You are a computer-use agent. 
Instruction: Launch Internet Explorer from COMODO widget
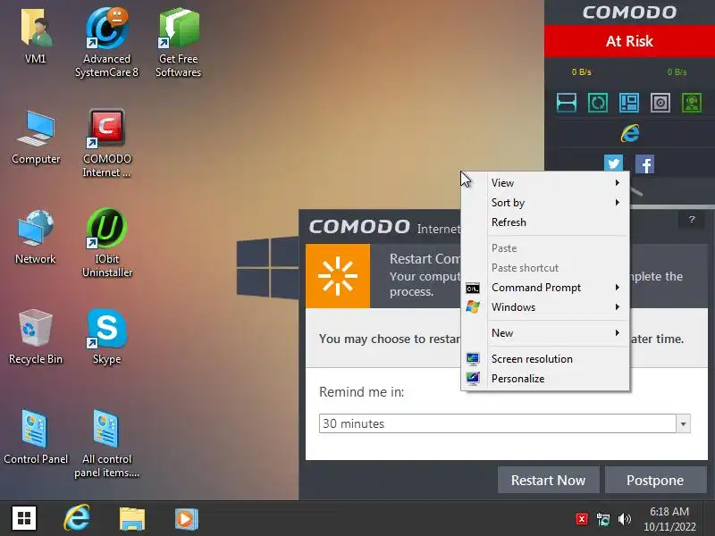630,133
